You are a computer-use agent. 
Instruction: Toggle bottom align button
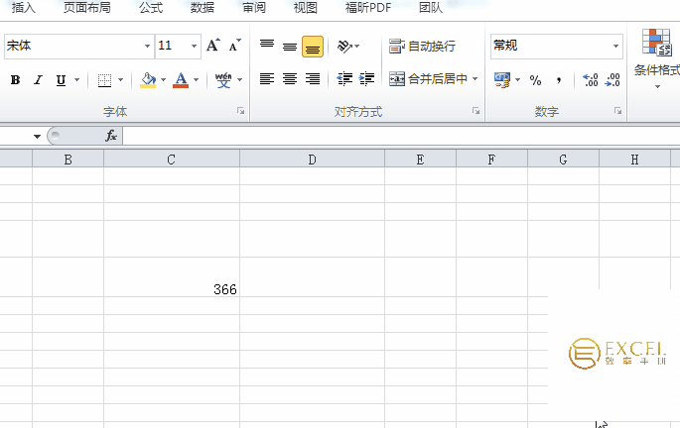pyautogui.click(x=313, y=47)
